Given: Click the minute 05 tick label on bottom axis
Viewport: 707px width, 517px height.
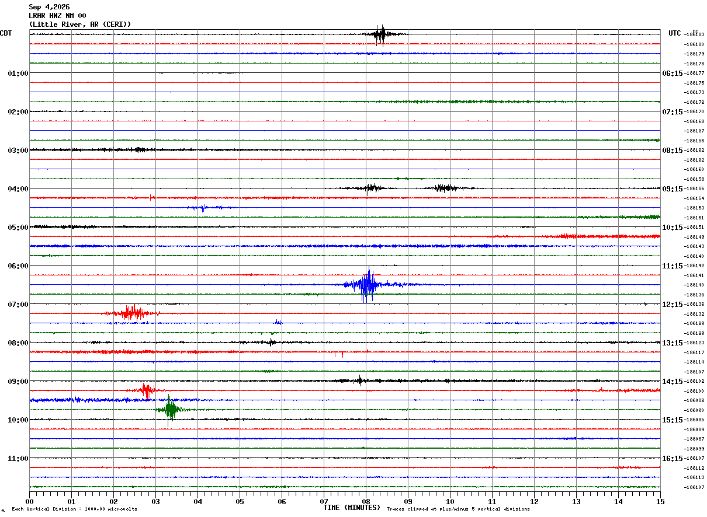Looking at the screenshot, I should point(240,502).
